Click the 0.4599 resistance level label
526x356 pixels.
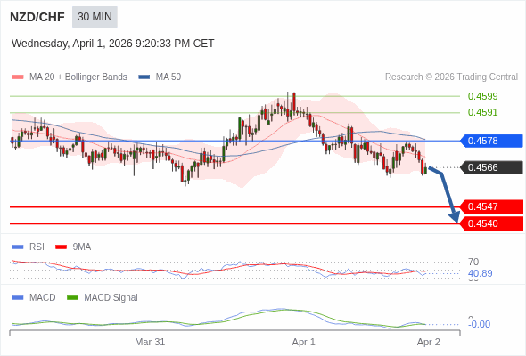(x=482, y=96)
